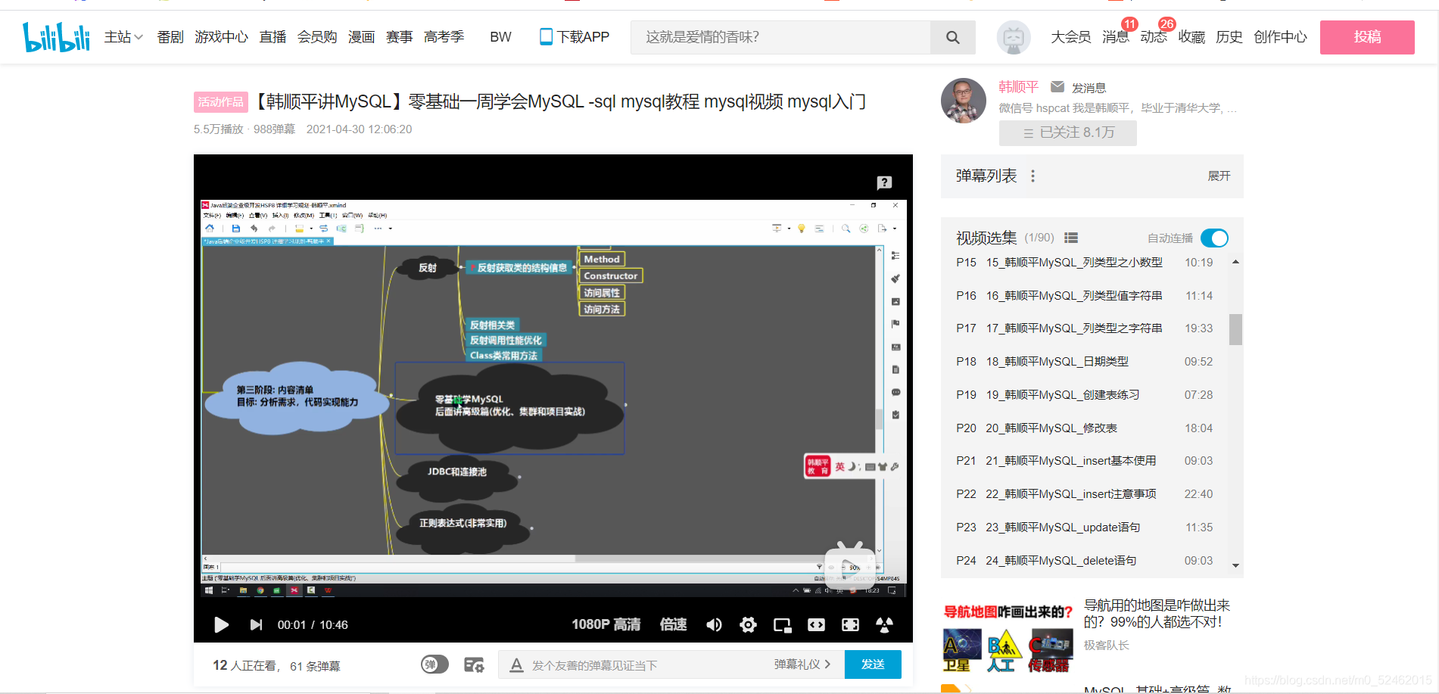Select P23 update语句 episode
Screen dimensions: 1439x694
pos(1084,528)
